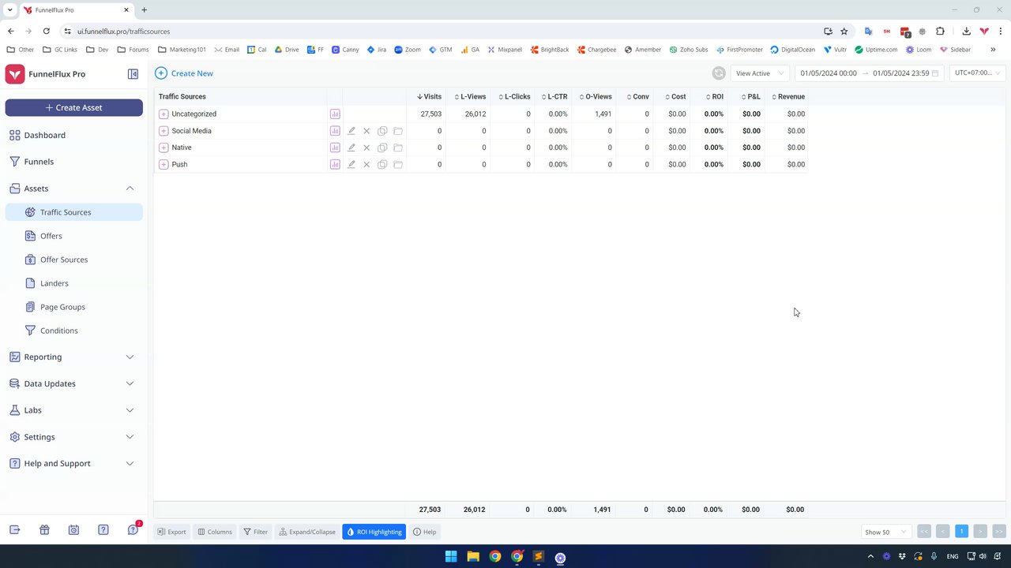Collapse the FunnelFlux sidebar panel icon
1011x568 pixels.
tap(133, 74)
